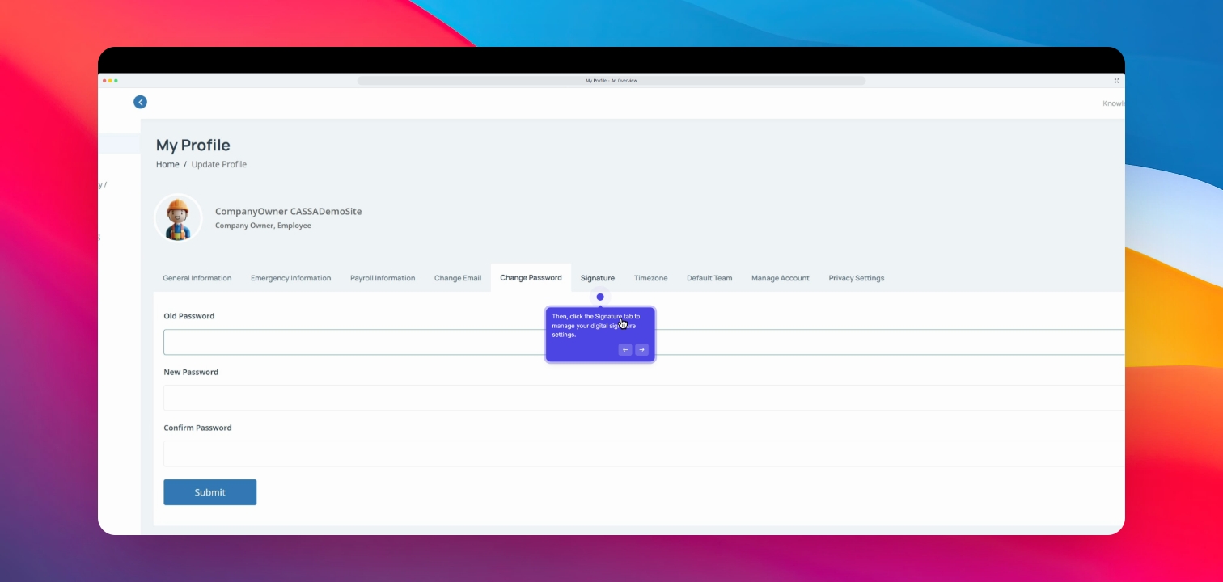Screen dimensions: 1223x582
Task: Focus the Old Password field
Action: [x=644, y=342]
